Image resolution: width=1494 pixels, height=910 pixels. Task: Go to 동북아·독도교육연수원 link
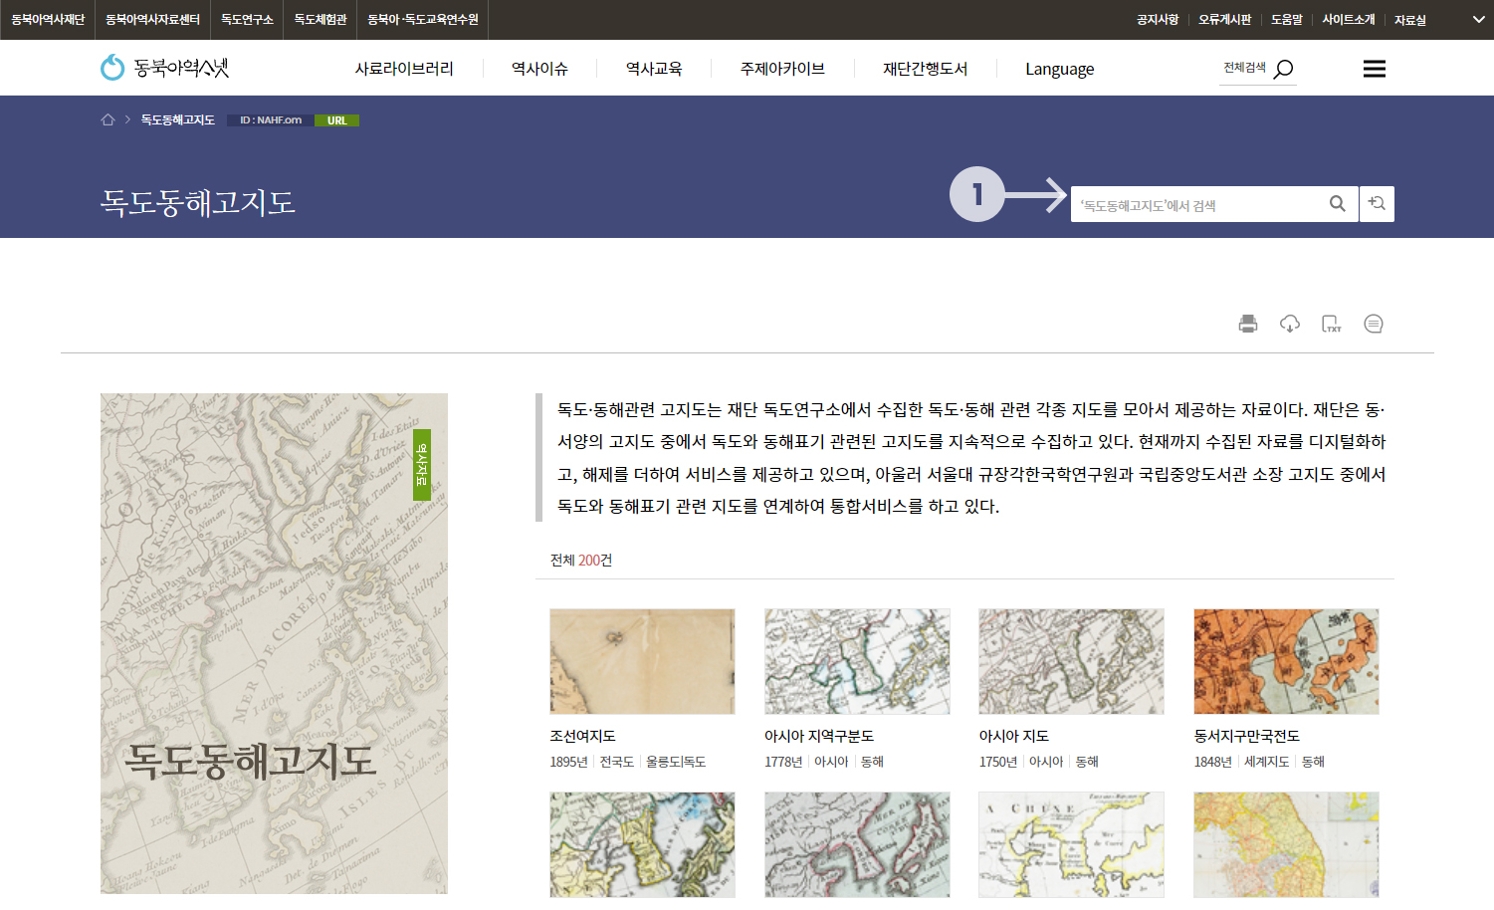tap(423, 20)
